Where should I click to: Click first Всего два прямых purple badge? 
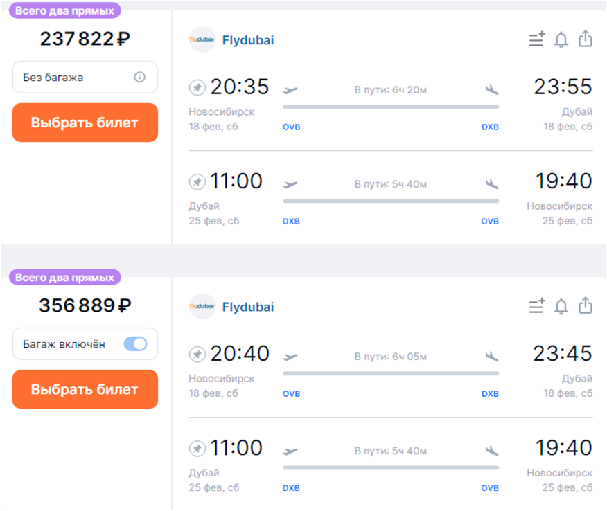coord(65,11)
